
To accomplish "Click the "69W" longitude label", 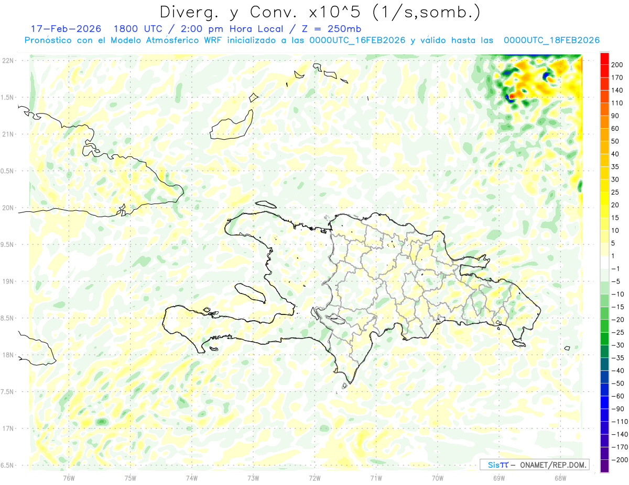I will [499, 478].
